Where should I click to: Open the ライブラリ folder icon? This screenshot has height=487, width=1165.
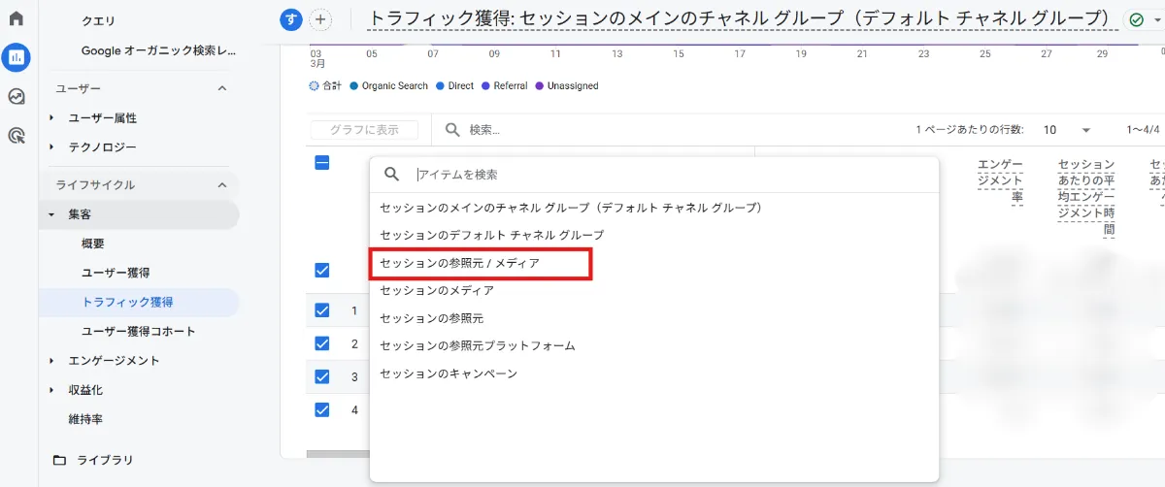[59, 460]
